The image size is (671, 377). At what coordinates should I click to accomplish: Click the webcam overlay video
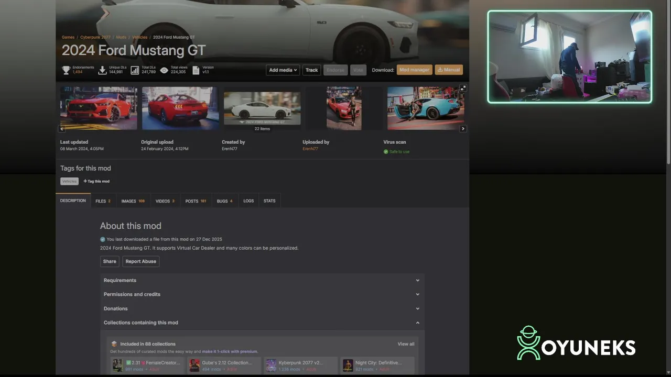coord(570,57)
